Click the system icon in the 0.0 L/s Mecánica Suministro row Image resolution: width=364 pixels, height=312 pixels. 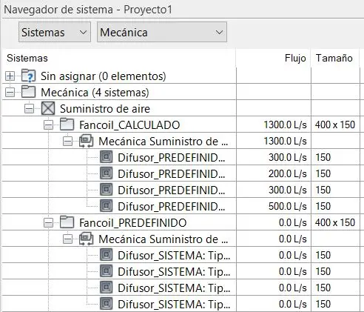click(x=87, y=239)
